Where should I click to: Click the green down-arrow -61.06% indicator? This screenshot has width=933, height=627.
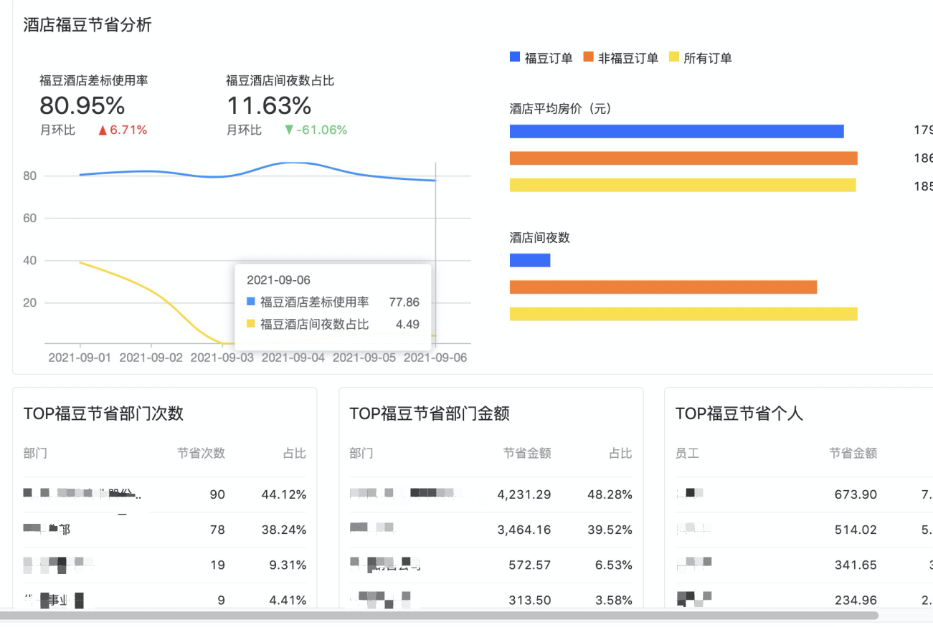click(316, 130)
